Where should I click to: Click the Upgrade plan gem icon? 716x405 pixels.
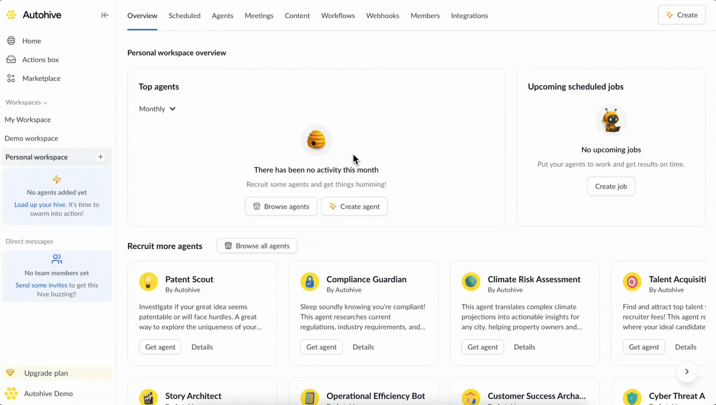coord(11,373)
